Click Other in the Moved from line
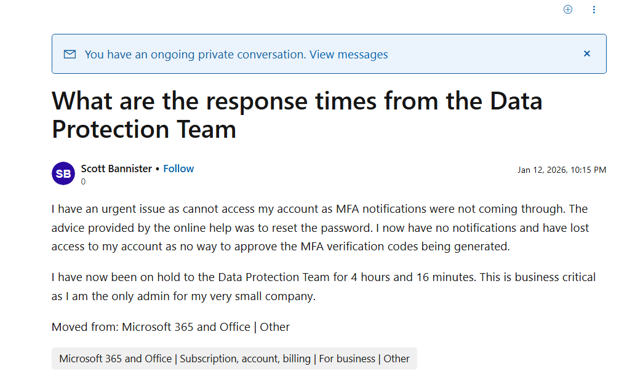619x377 pixels. pyautogui.click(x=274, y=327)
